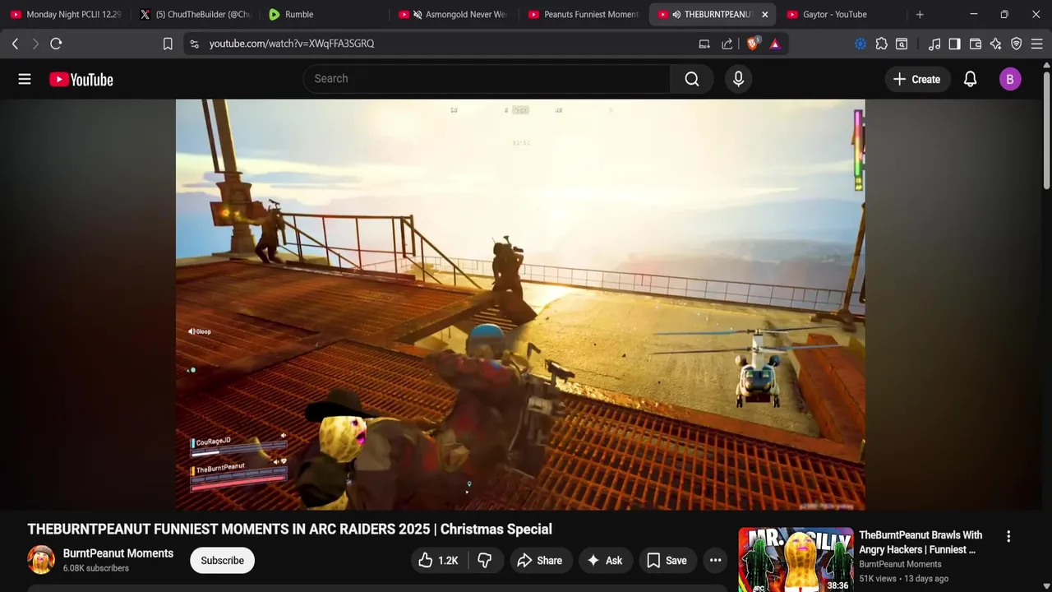Share this page from address bar
1052x592 pixels.
point(727,44)
